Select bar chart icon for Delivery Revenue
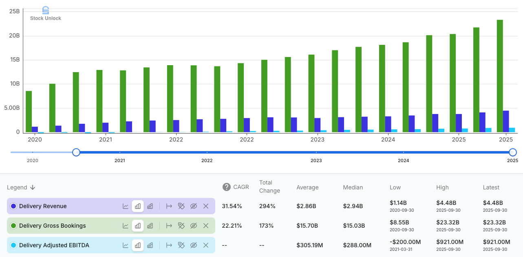 point(138,206)
